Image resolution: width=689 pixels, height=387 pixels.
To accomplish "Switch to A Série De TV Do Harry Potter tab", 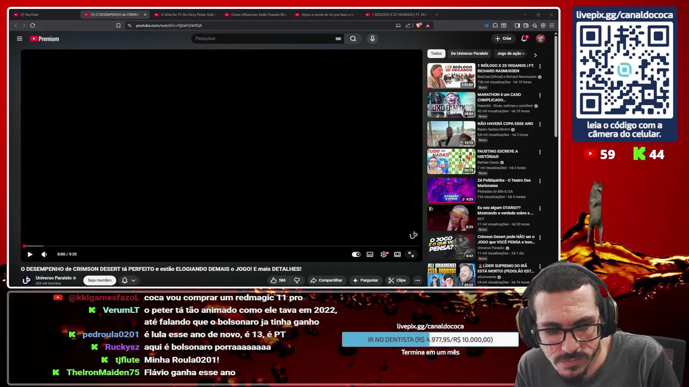I will tap(185, 15).
